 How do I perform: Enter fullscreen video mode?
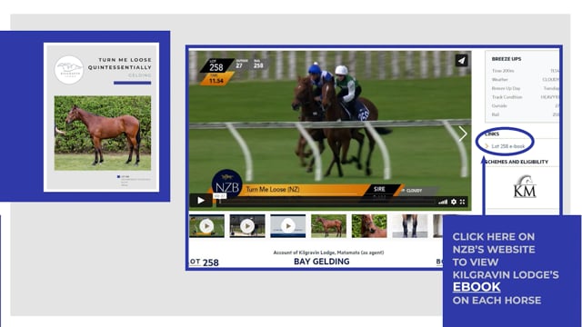click(463, 202)
